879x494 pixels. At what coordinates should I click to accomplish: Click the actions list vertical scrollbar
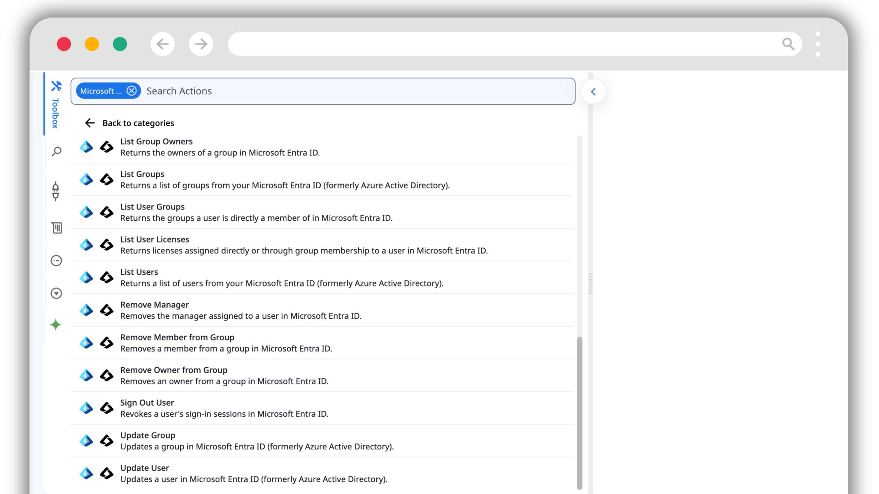coord(580,413)
